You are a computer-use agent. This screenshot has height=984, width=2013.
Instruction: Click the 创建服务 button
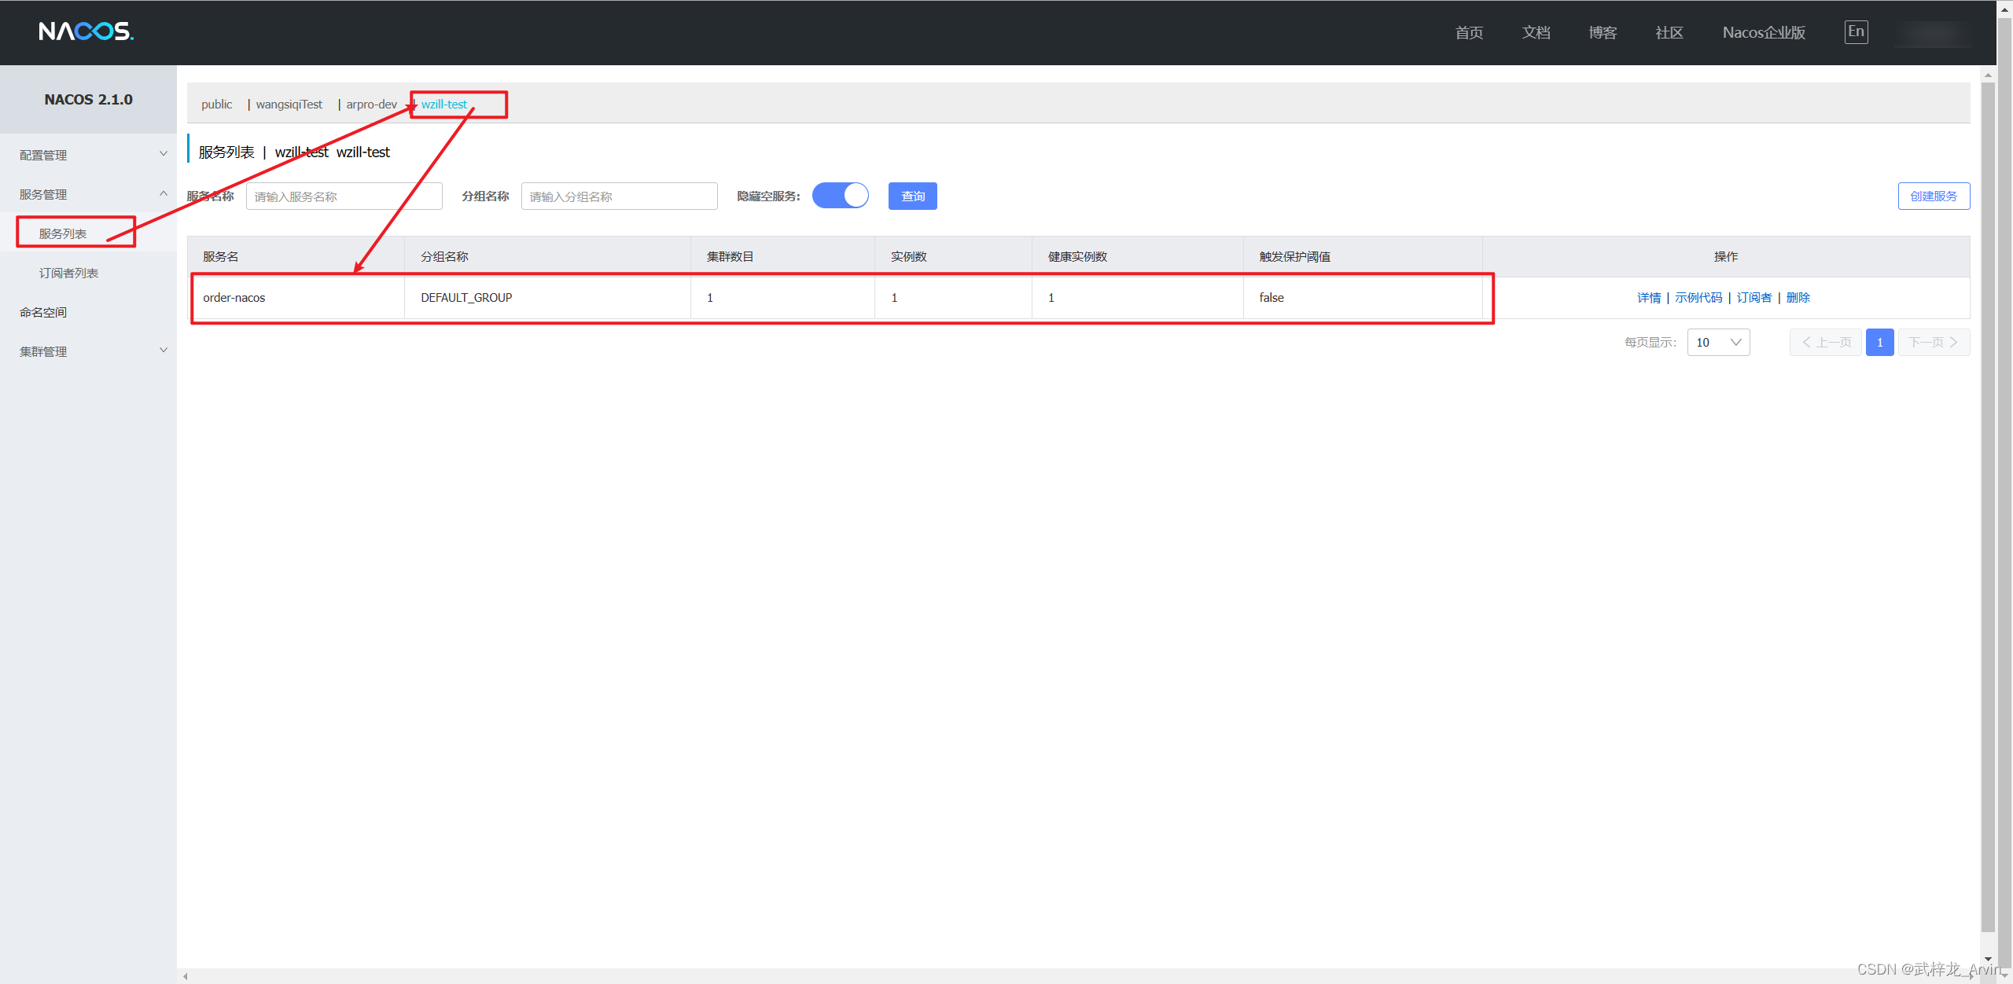[x=1934, y=196]
